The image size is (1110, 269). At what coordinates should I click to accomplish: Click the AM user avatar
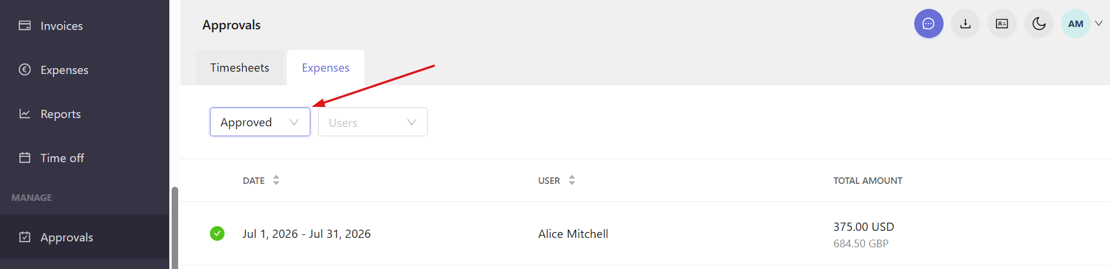pos(1075,23)
